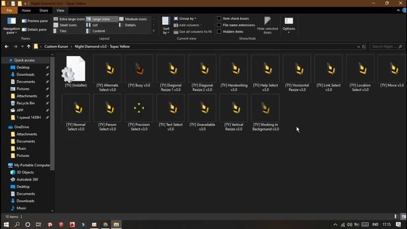Go up one folder level
Screen dimensions: 407x229
point(29,46)
